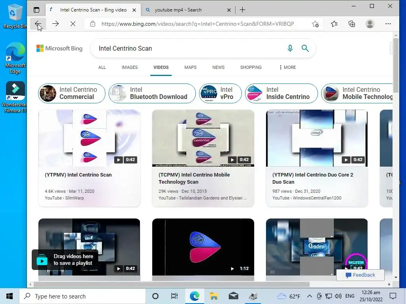The width and height of the screenshot is (406, 304).
Task: Open (YTPMV) Intel Centrino Scan video thumbnail
Action: click(89, 138)
